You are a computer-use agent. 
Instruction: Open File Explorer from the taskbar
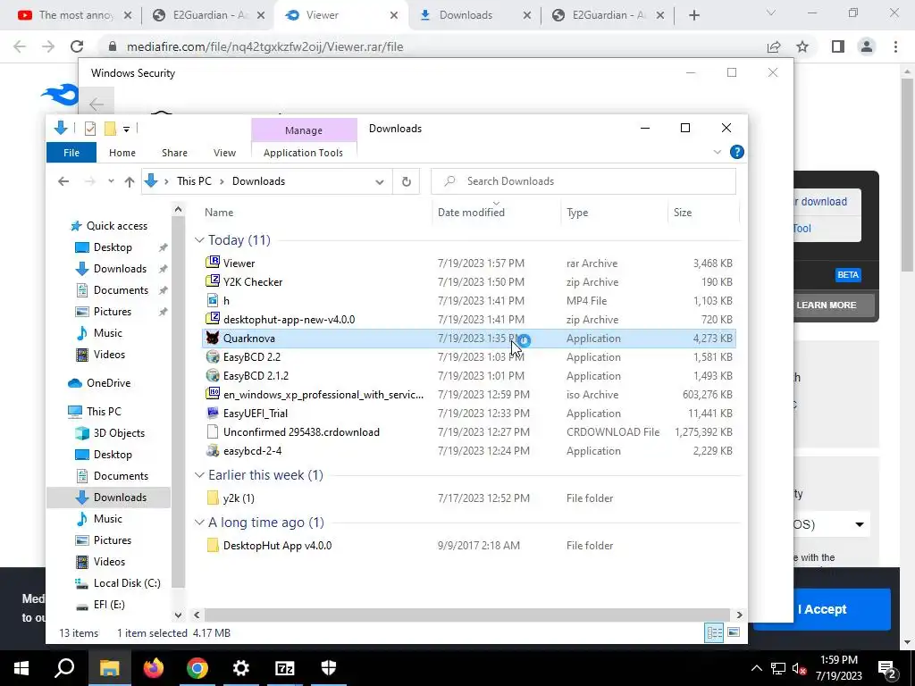[x=109, y=668]
